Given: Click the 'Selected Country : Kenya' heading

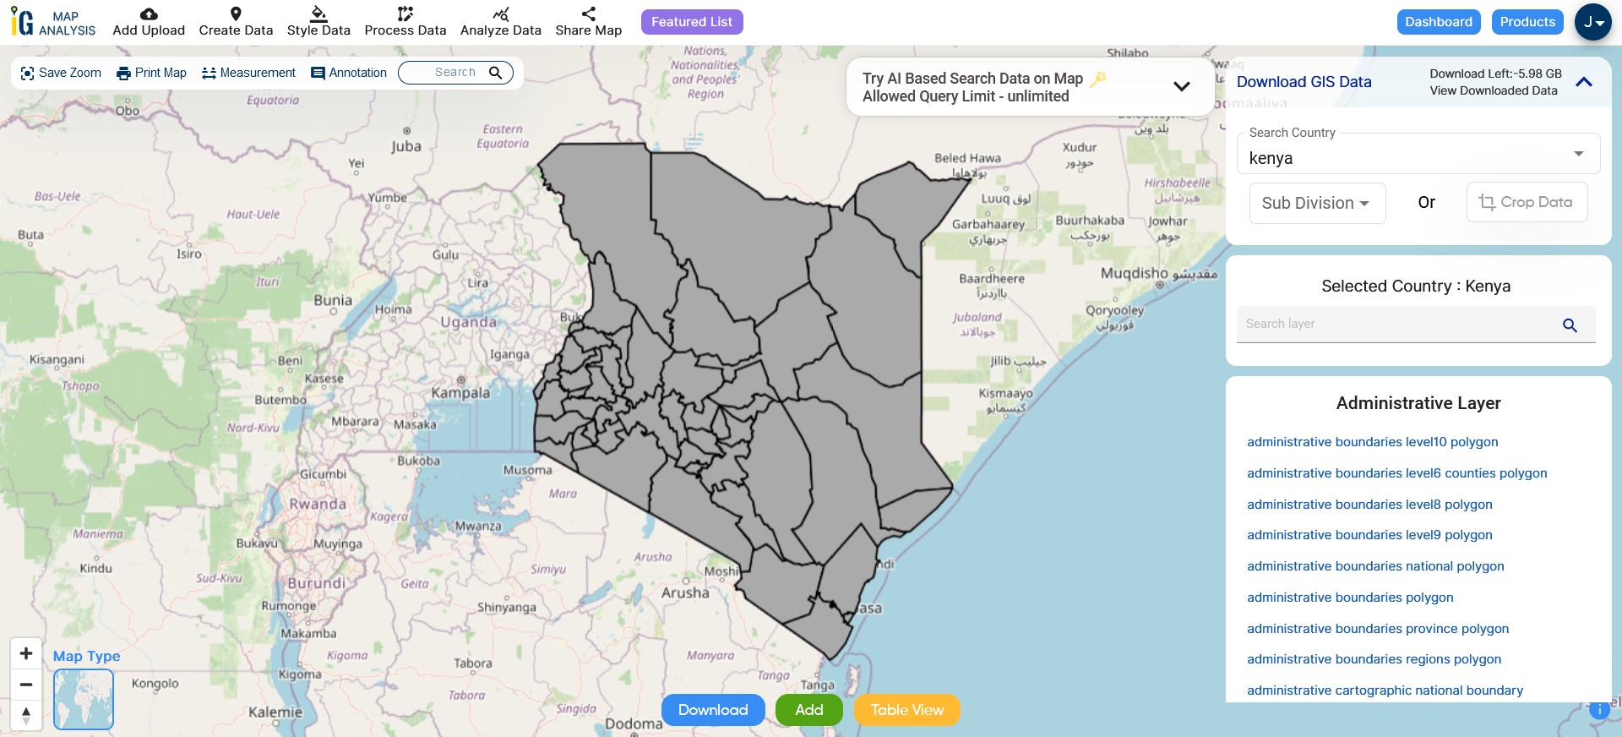Looking at the screenshot, I should pos(1416,287).
